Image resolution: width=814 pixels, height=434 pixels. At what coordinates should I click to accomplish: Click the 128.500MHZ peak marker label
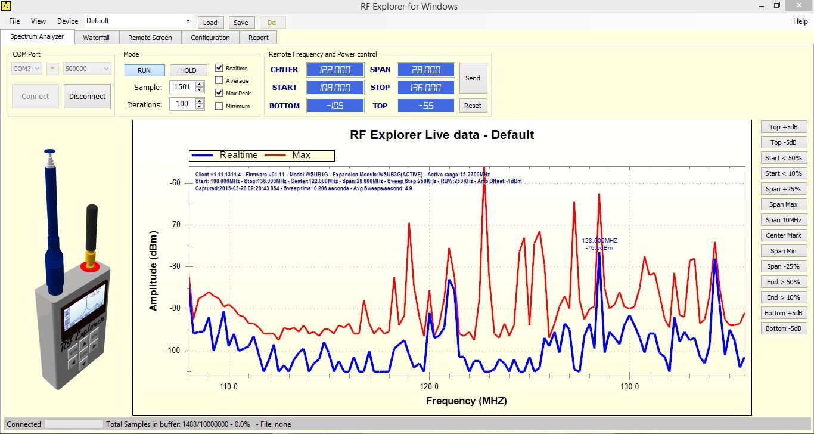[x=599, y=241]
